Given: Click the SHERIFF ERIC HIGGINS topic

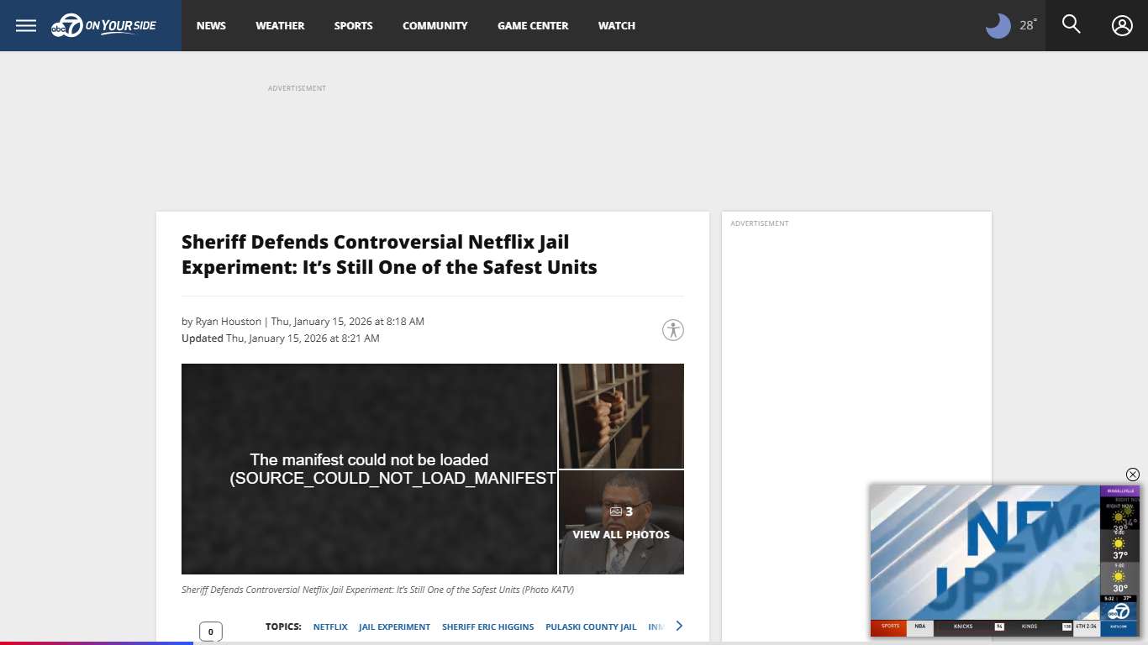Looking at the screenshot, I should 487,627.
